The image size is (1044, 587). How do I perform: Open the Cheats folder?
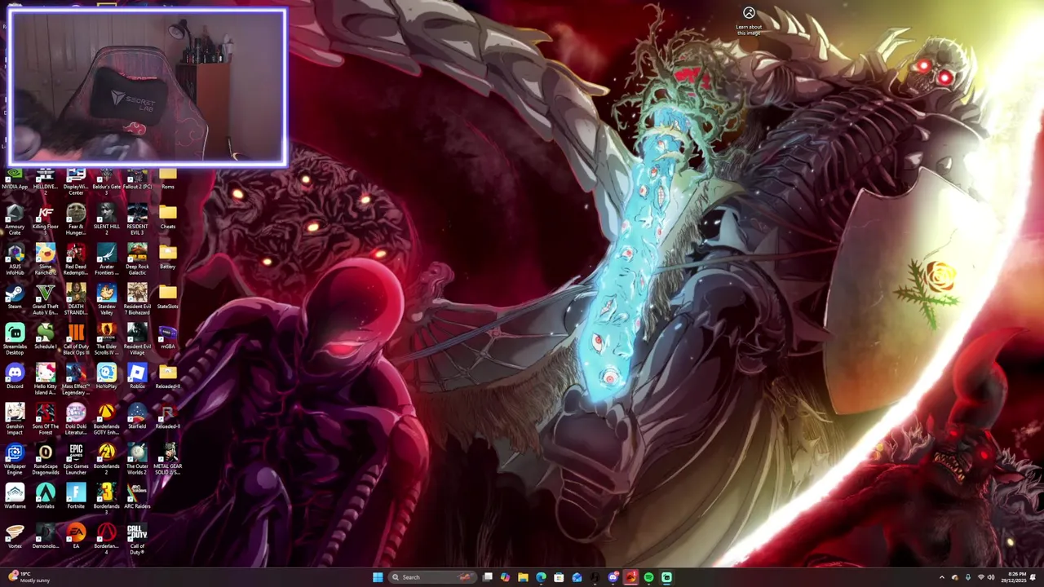168,218
